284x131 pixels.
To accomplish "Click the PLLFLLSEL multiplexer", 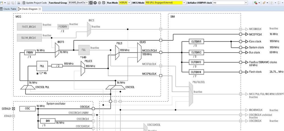I will pos(191,94).
